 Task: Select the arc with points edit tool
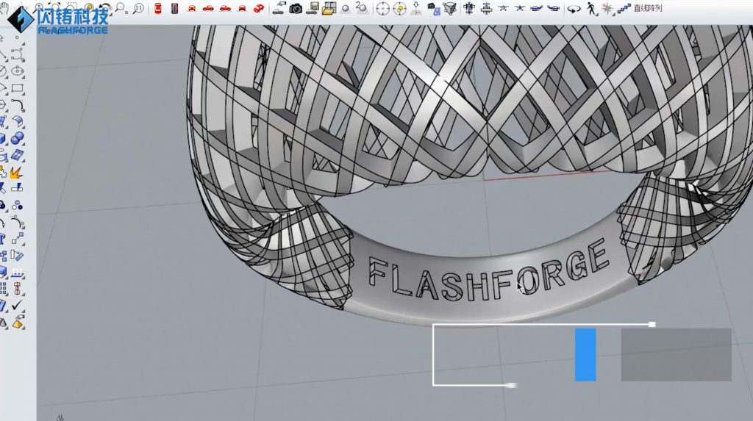18,223
